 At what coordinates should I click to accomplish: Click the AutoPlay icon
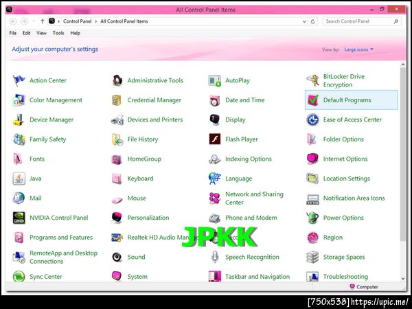coord(215,80)
